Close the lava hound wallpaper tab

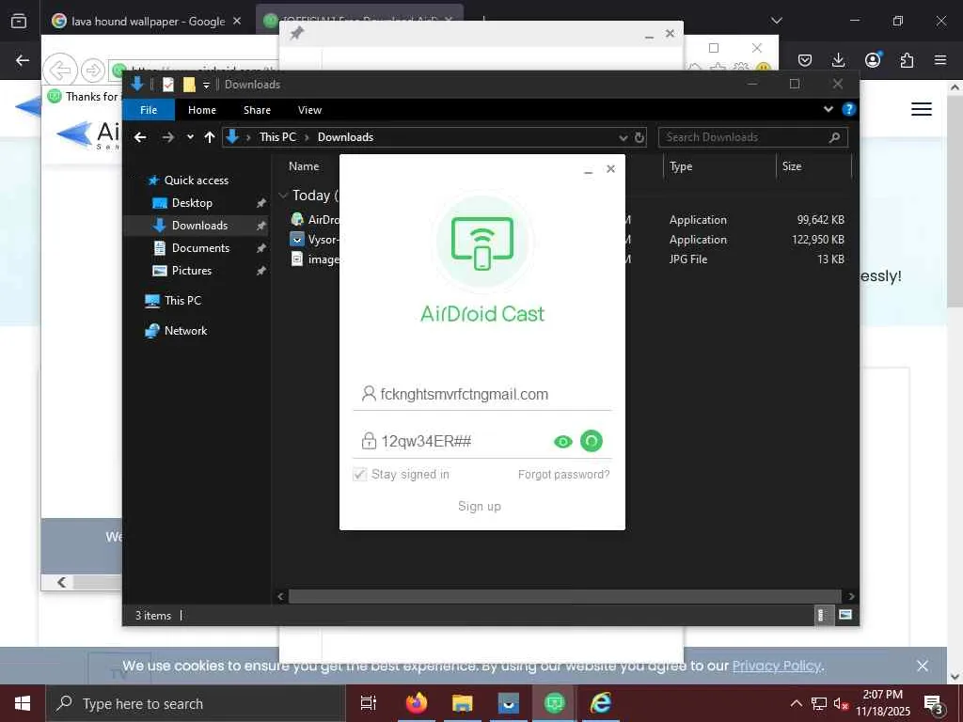pos(237,21)
